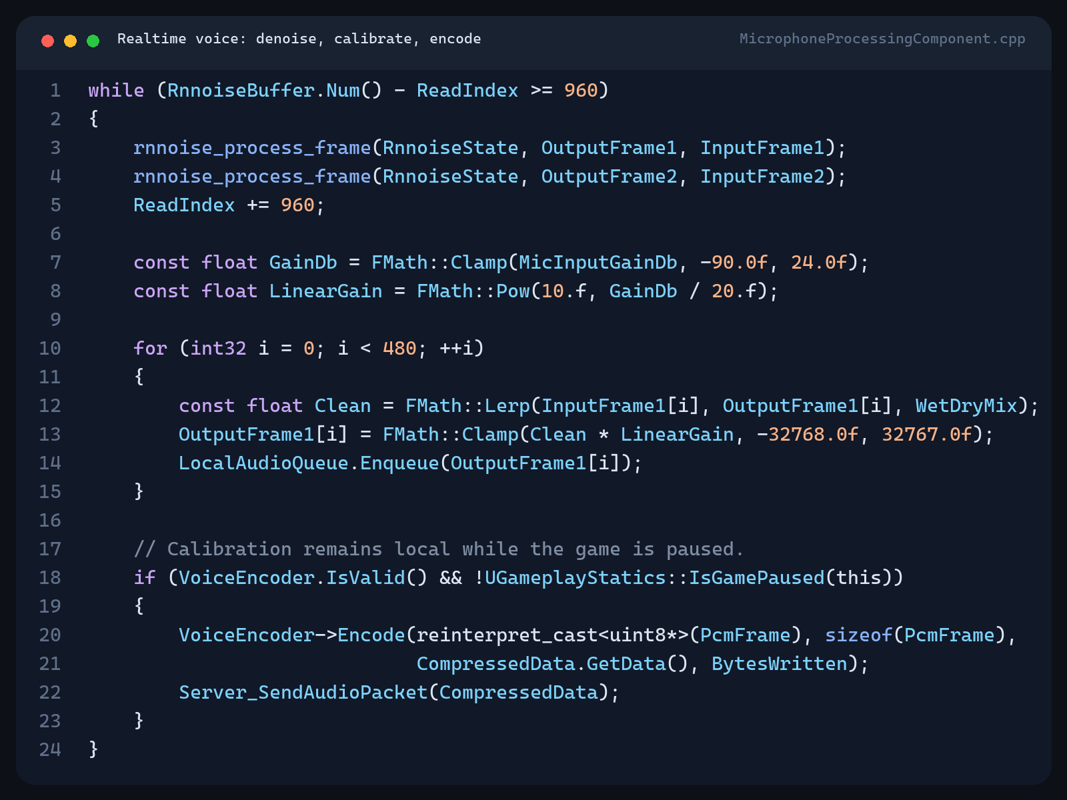Click '32767.0f' on line 13
Viewport: 1067px width, 800px height.
click(927, 434)
